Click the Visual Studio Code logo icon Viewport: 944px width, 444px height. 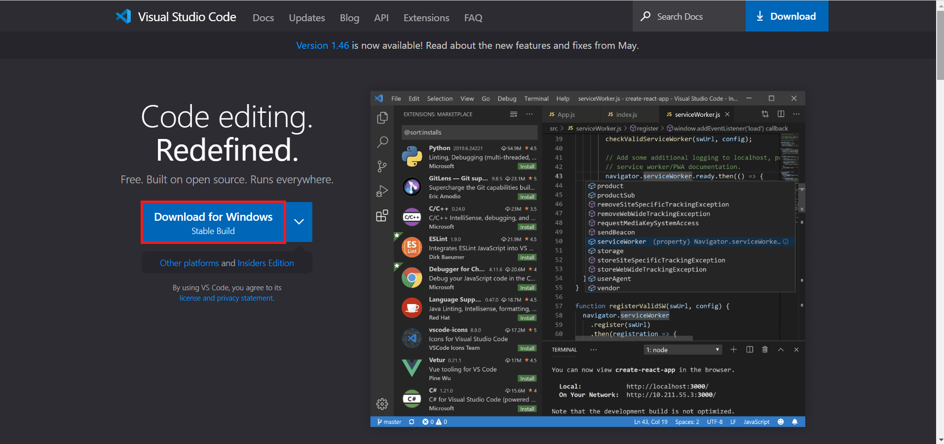(x=123, y=16)
